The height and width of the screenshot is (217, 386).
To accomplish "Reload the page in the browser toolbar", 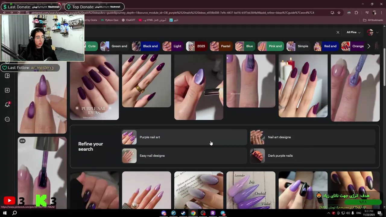I will [x=19, y=13].
